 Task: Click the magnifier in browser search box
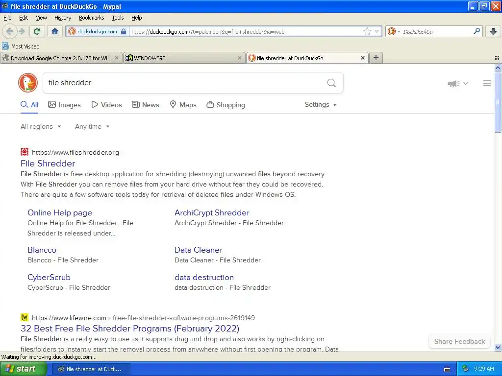click(x=477, y=31)
